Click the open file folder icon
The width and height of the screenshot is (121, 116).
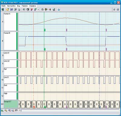pos(8,10)
